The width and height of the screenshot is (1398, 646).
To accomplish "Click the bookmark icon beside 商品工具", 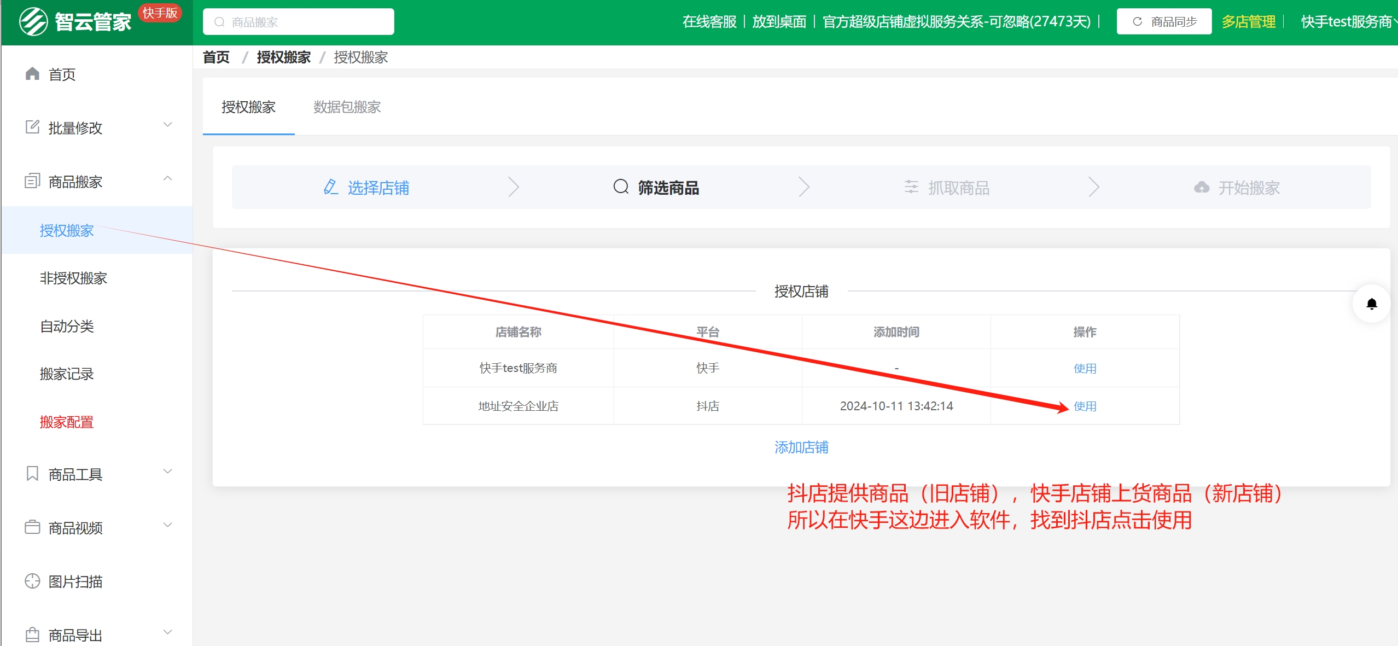I will coord(33,473).
